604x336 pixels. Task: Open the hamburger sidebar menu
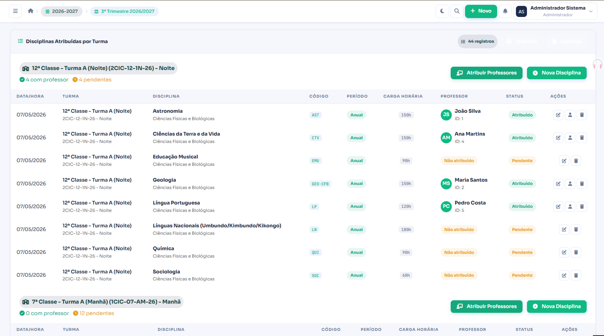coord(15,11)
